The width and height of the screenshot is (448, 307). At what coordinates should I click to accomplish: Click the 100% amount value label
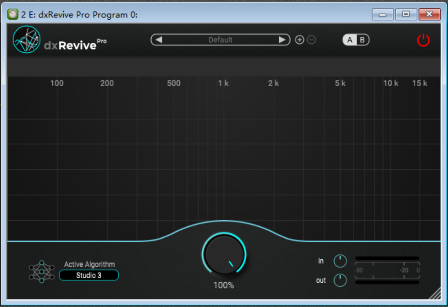point(224,285)
